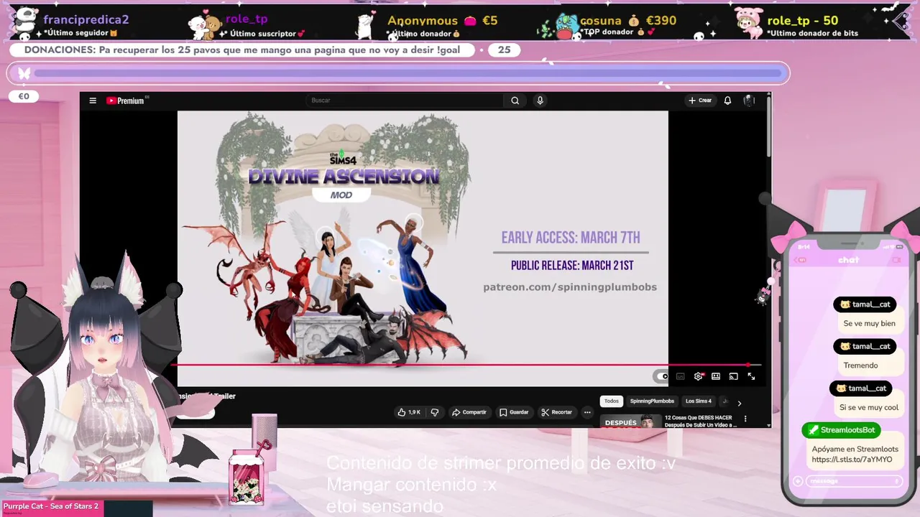Screen dimensions: 920x517
Task: Click the message field in chat phone
Action: tap(853, 481)
